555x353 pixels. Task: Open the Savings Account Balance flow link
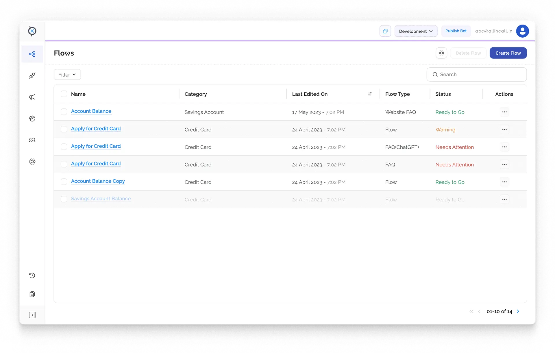pyautogui.click(x=101, y=199)
